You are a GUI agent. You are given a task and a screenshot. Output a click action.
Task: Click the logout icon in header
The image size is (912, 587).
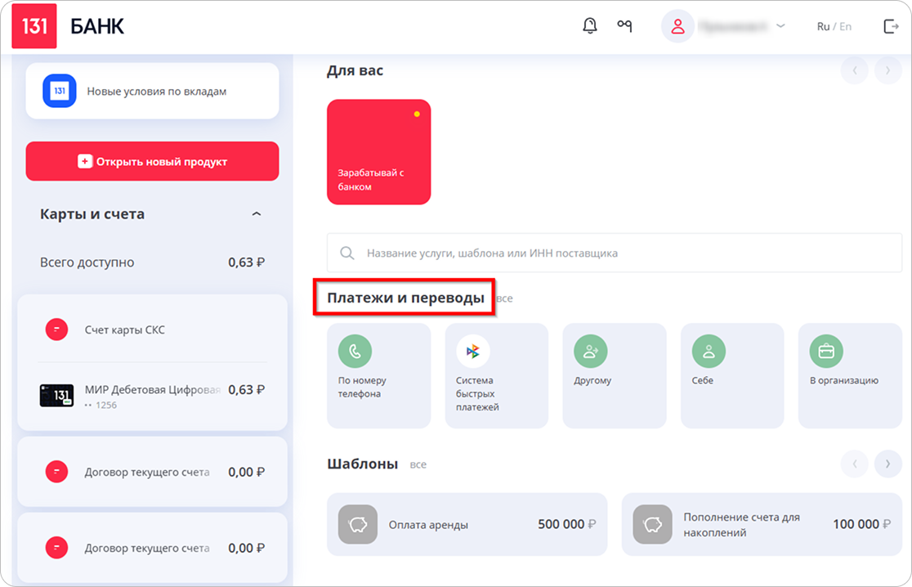point(891,26)
